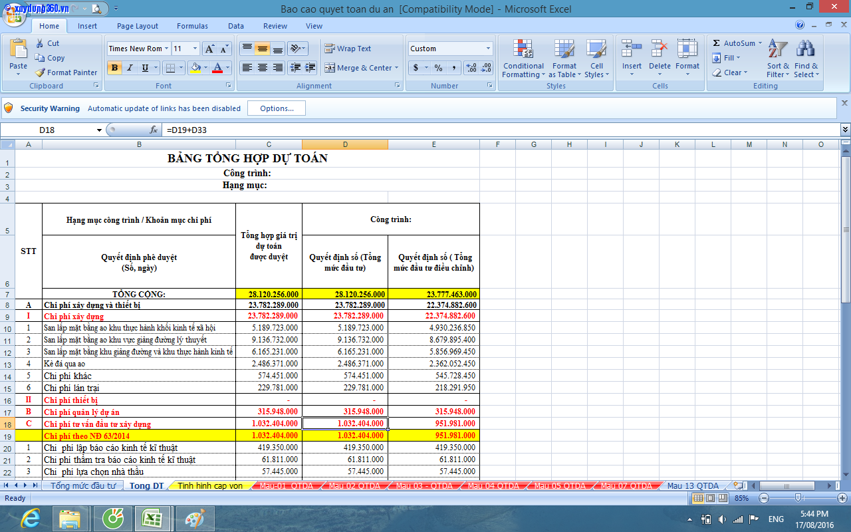Open Custom number format dropdown
851x532 pixels.
[x=488, y=49]
